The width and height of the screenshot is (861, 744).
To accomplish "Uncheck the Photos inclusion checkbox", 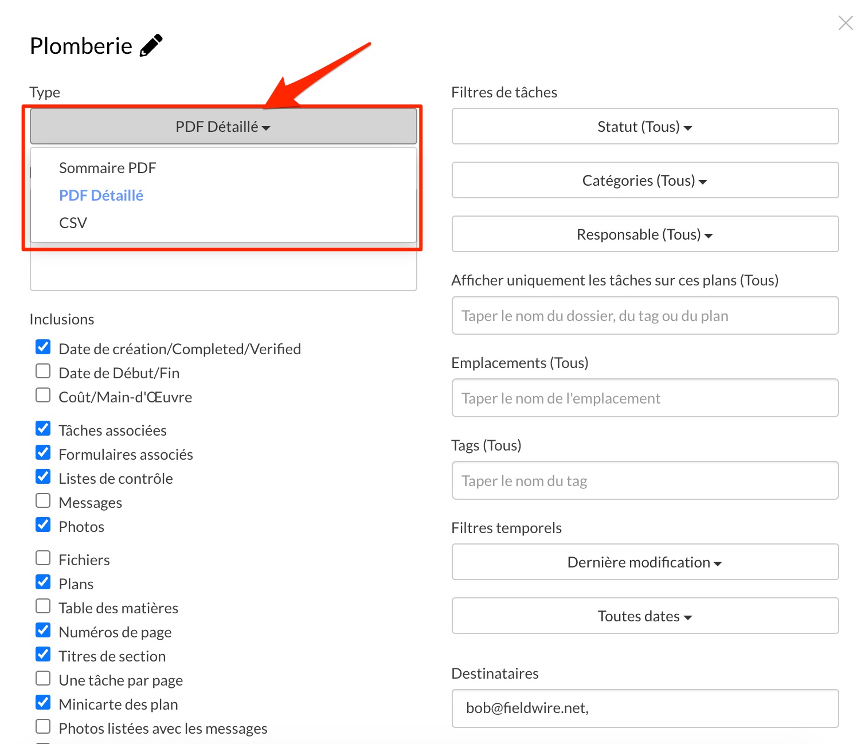I will (43, 525).
